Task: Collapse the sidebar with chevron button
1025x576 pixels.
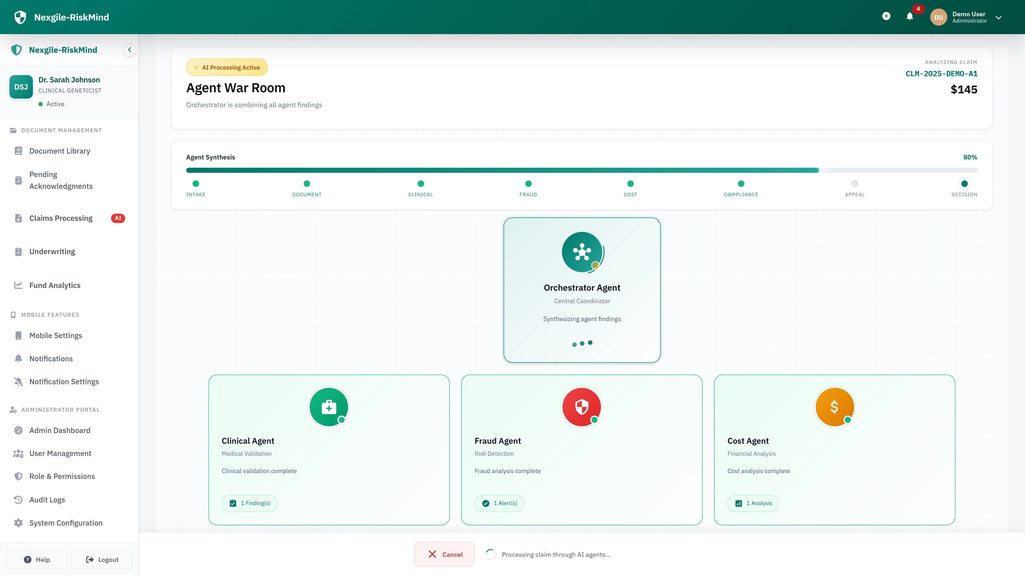Action: 129,50
